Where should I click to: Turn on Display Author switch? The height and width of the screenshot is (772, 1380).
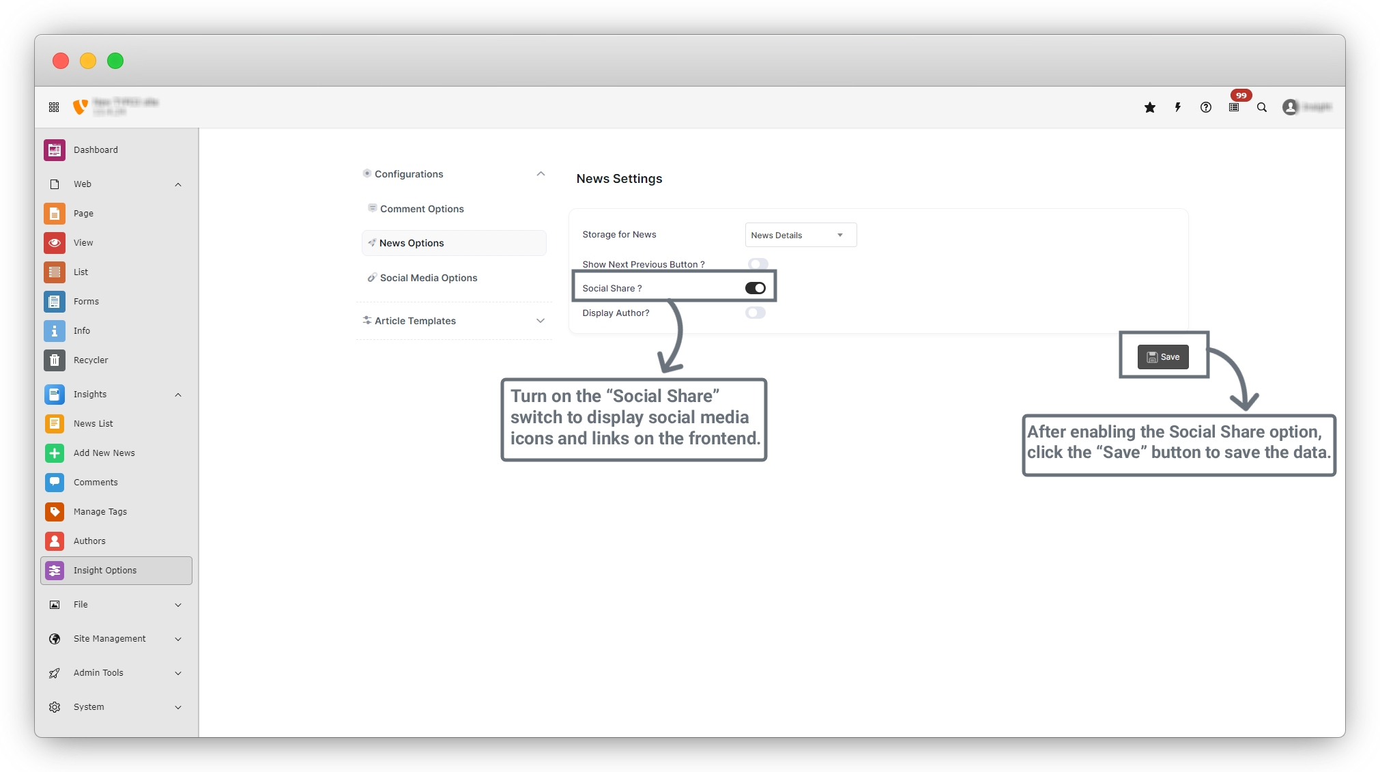tap(756, 313)
